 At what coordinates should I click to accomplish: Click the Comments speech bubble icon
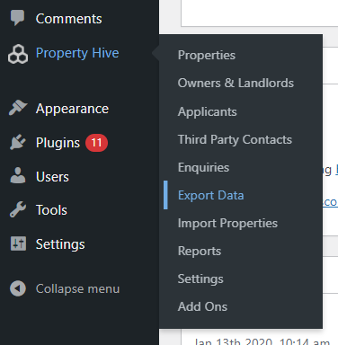[x=18, y=18]
